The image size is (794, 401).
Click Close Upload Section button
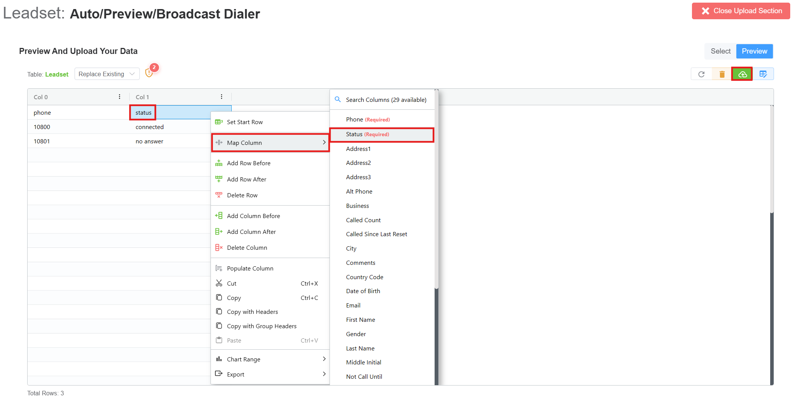(x=741, y=11)
